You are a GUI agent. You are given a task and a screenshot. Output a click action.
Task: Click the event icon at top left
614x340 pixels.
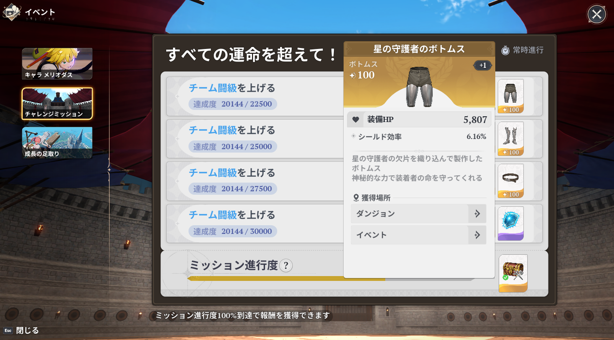pos(11,13)
